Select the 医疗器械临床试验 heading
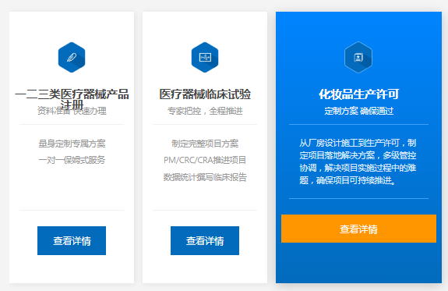 point(205,94)
